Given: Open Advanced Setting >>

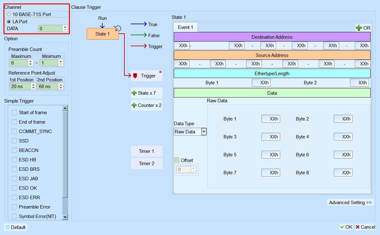Looking at the screenshot, I should coord(350,203).
